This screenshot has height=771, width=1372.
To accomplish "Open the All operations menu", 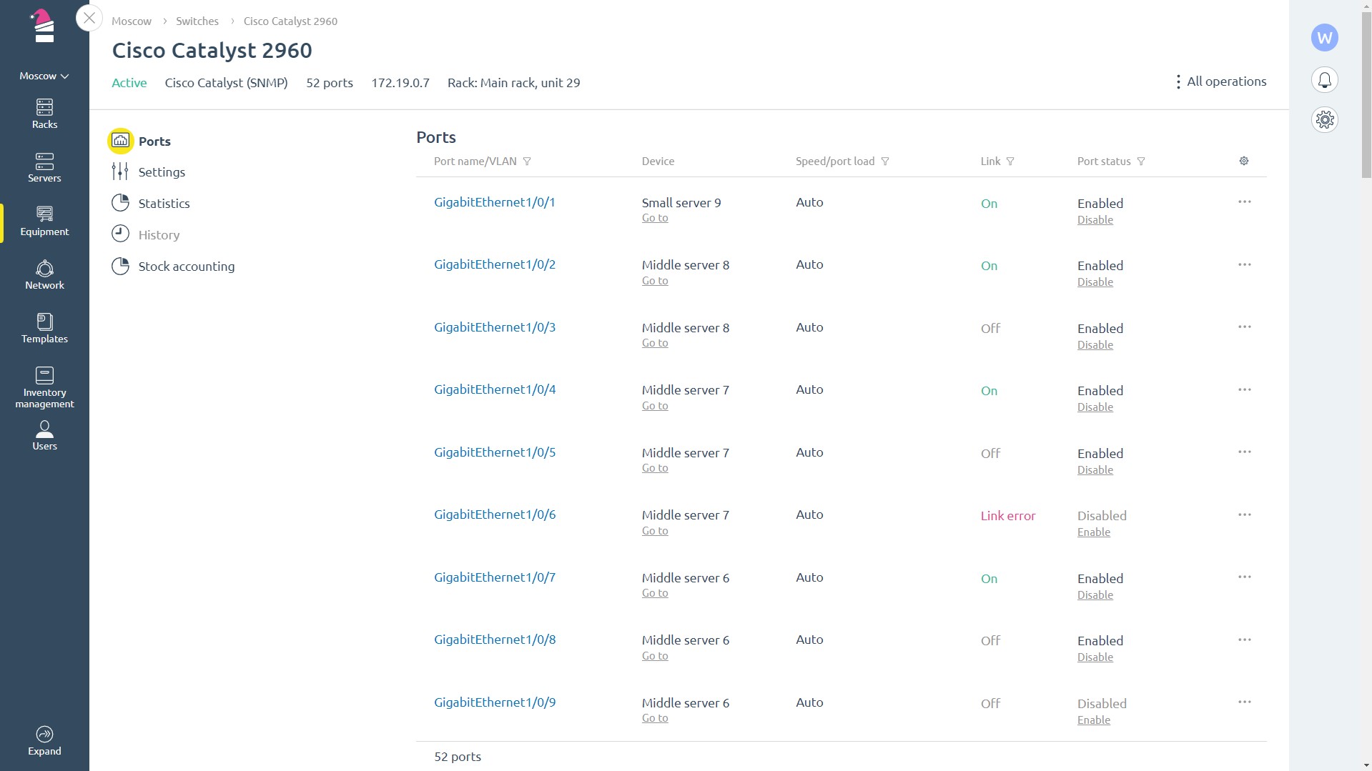I will (1221, 81).
